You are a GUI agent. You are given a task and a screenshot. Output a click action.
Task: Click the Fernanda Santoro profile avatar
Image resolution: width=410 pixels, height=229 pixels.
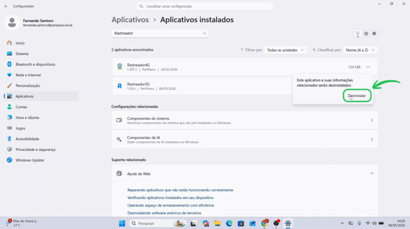click(x=12, y=23)
